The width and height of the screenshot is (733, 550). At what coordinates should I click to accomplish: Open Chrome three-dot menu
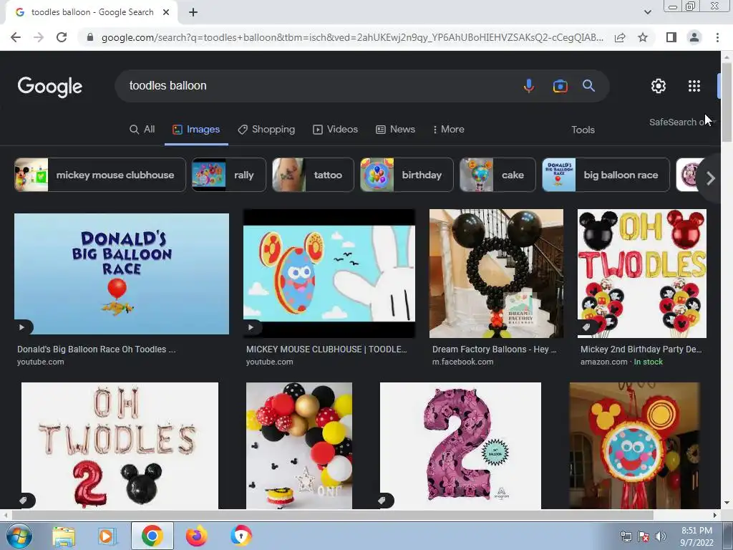click(x=717, y=37)
